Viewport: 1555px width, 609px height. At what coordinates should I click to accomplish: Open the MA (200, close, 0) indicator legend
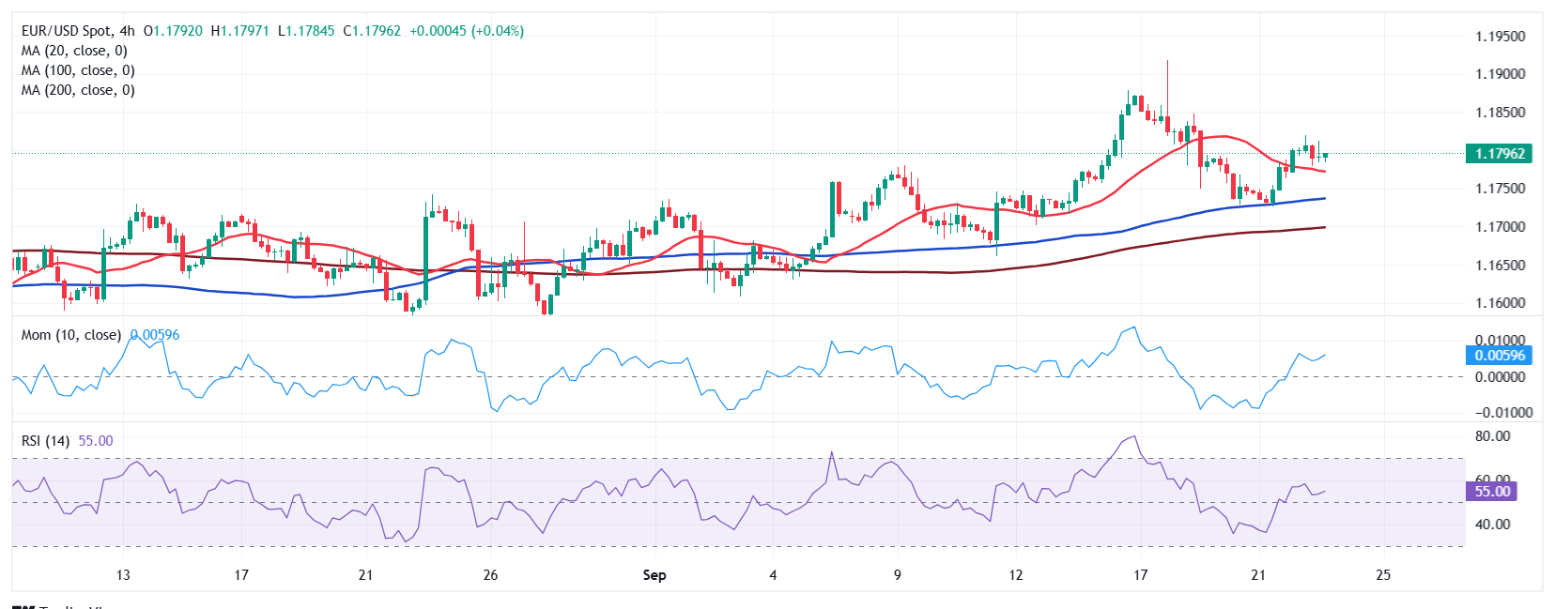[78, 90]
